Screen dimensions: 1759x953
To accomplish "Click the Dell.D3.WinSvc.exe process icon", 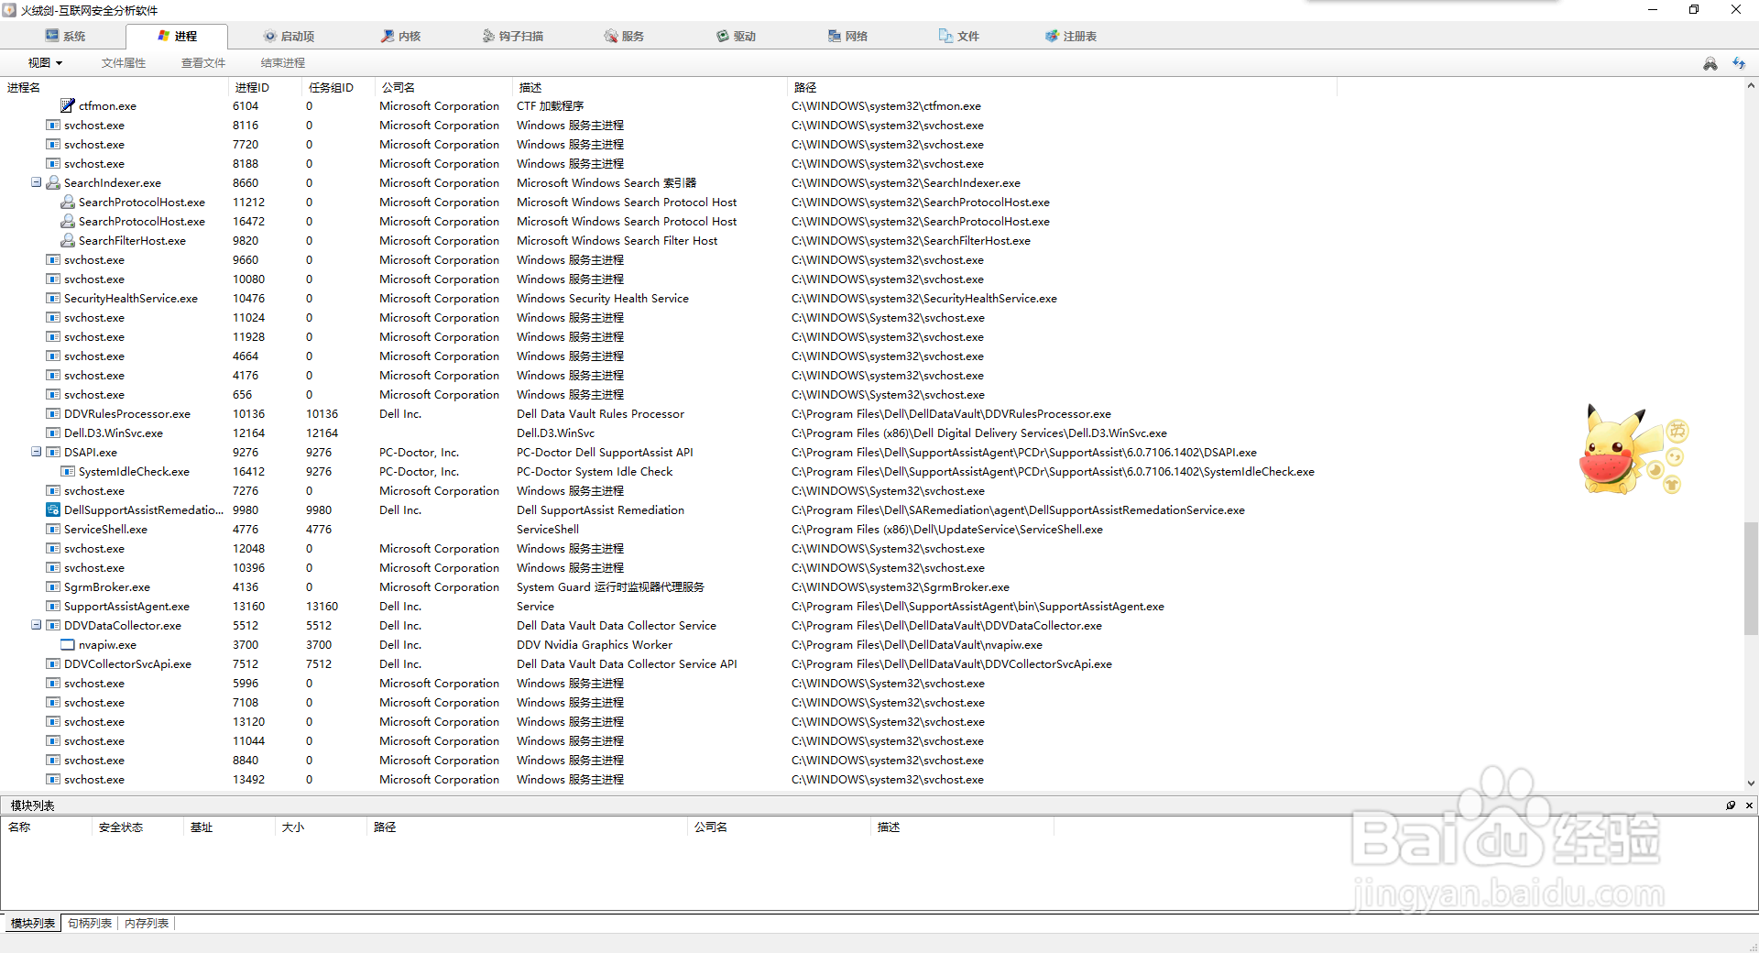I will [x=53, y=433].
